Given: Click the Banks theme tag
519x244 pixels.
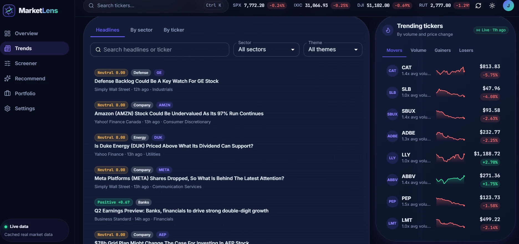Looking at the screenshot, I should coord(144,202).
